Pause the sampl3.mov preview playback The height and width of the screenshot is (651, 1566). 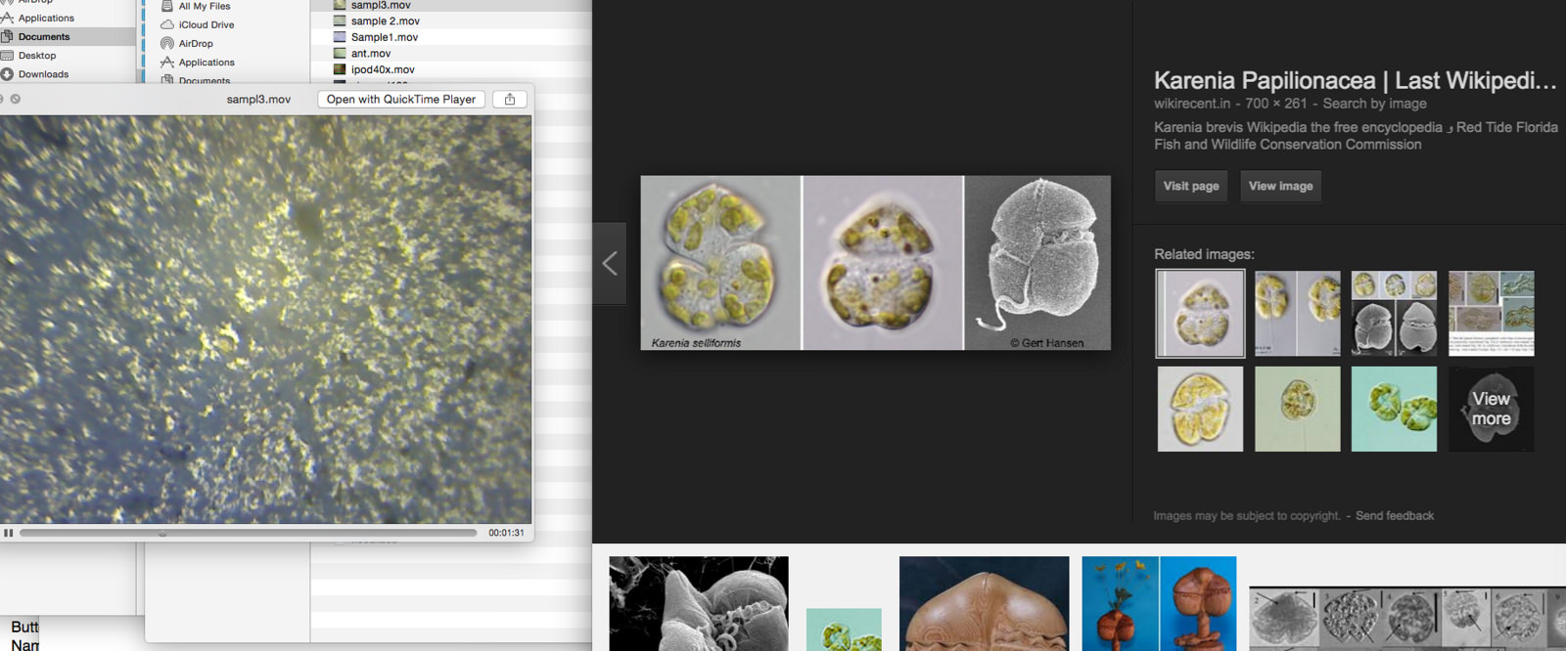pos(9,533)
